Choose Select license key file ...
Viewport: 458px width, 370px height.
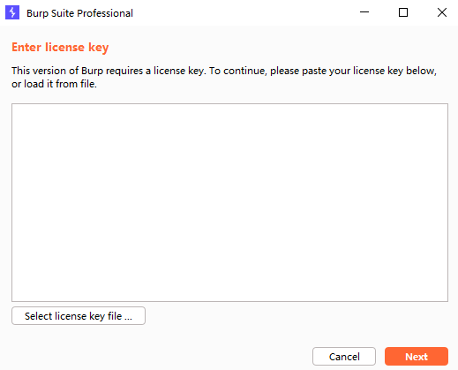pyautogui.click(x=79, y=316)
